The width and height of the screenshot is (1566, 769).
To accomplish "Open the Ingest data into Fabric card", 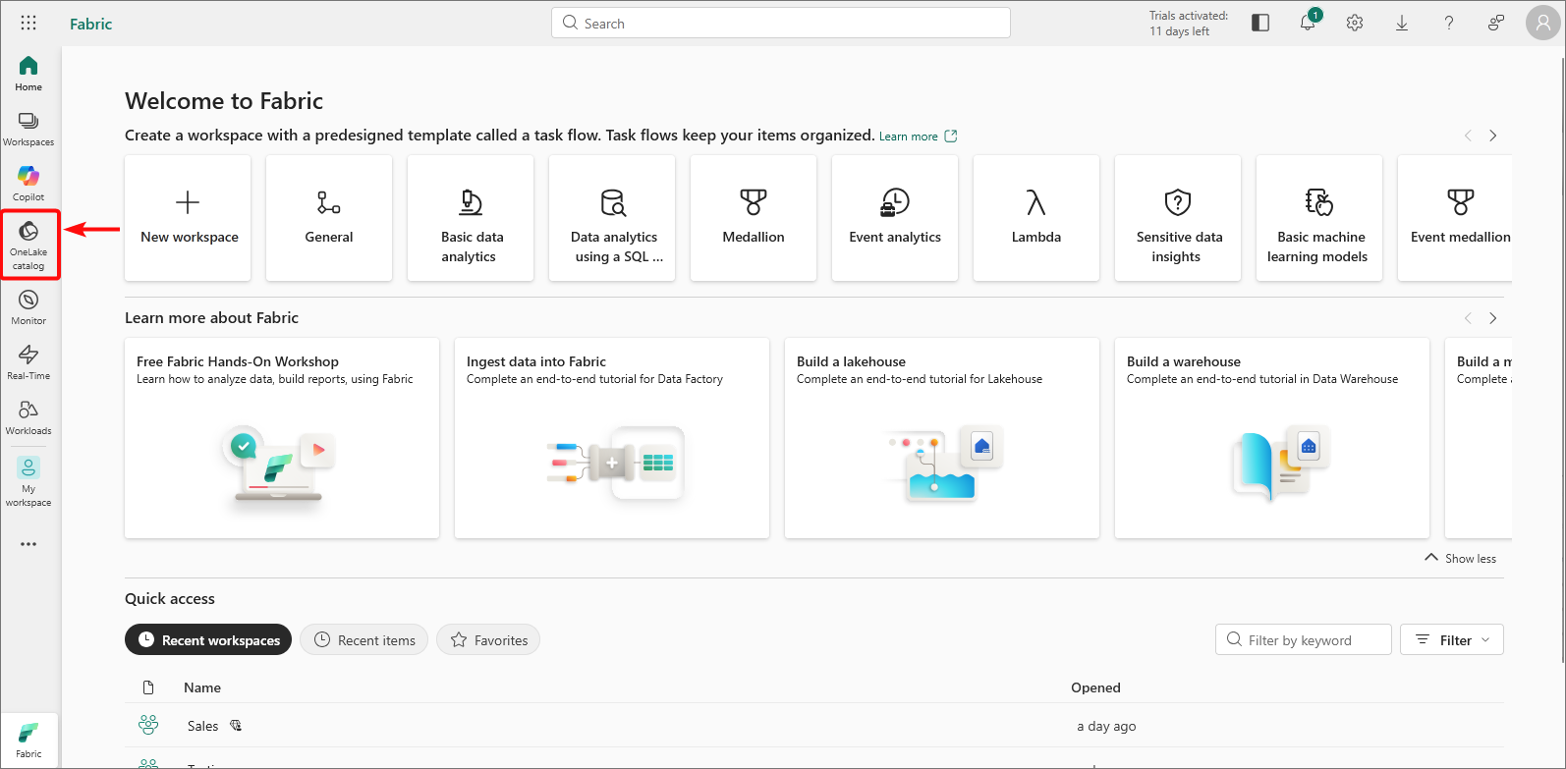I will pyautogui.click(x=612, y=438).
